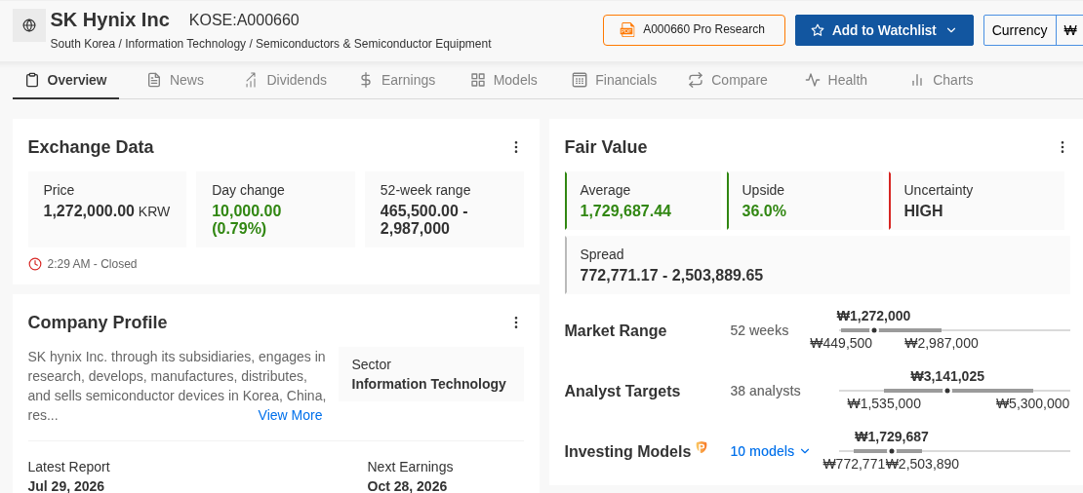The width and height of the screenshot is (1083, 493).
Task: Click the grid icon on Models tab
Action: pyautogui.click(x=478, y=80)
